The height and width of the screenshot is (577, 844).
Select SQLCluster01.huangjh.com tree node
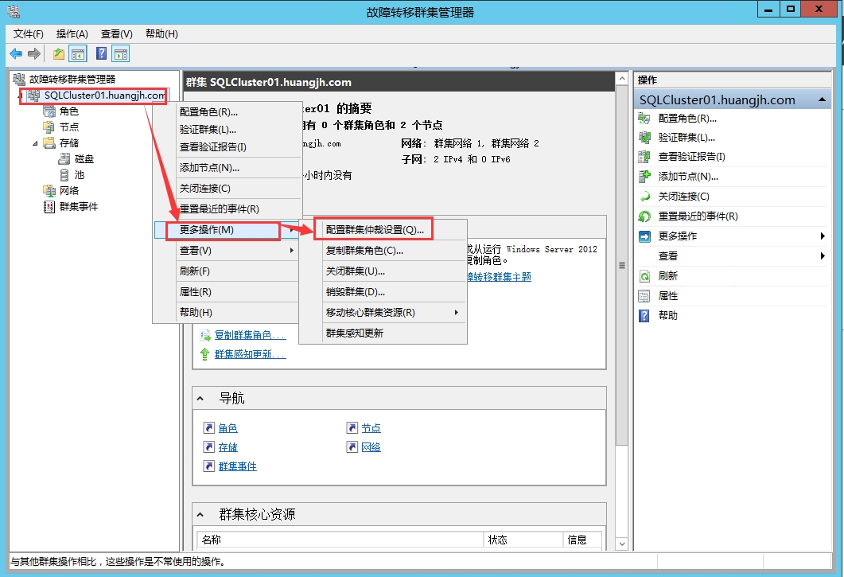(x=105, y=96)
